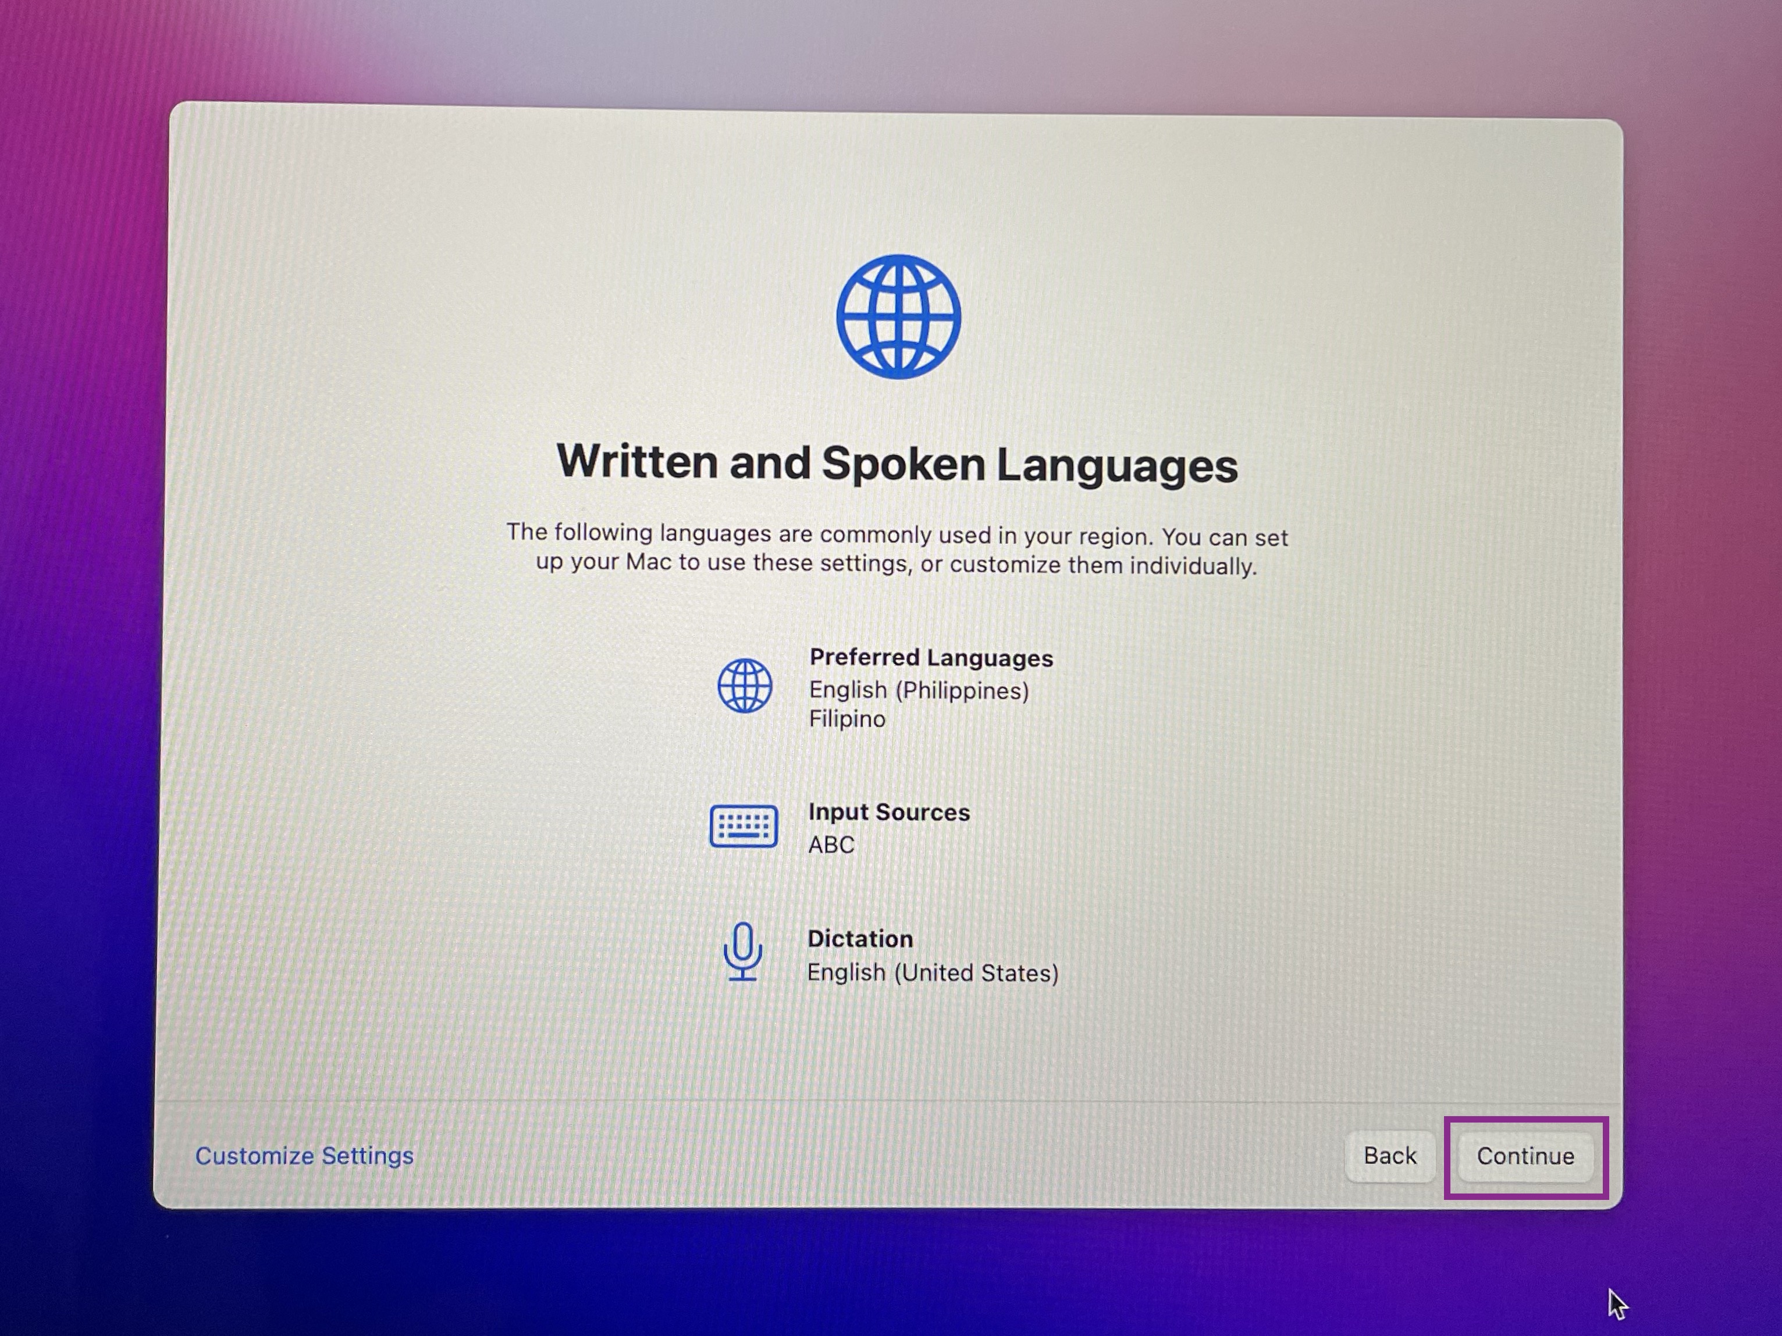Click the Dictation microphone icon

[742, 952]
